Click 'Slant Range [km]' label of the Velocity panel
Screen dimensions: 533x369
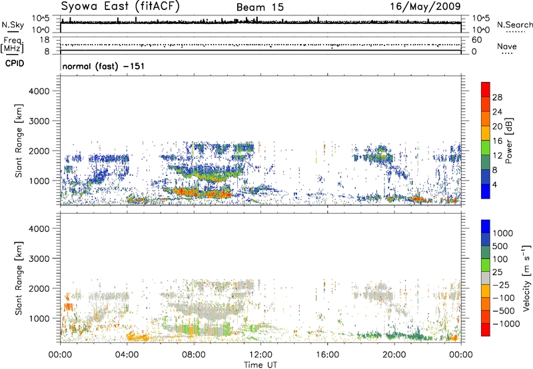point(19,278)
